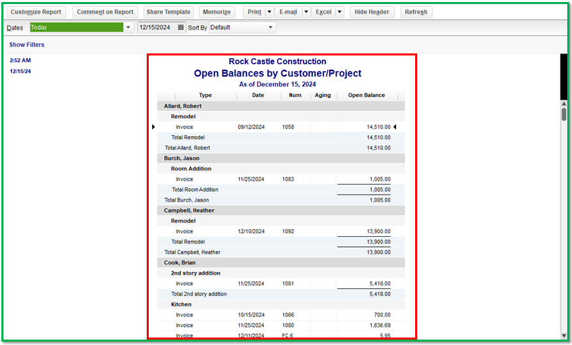Screen dimensions: 572x345
Task: Click the 09/12/2024 invoice date
Action: pos(252,127)
